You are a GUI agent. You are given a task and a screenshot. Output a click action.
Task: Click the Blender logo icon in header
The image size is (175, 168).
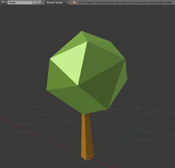pyautogui.click(x=74, y=3)
